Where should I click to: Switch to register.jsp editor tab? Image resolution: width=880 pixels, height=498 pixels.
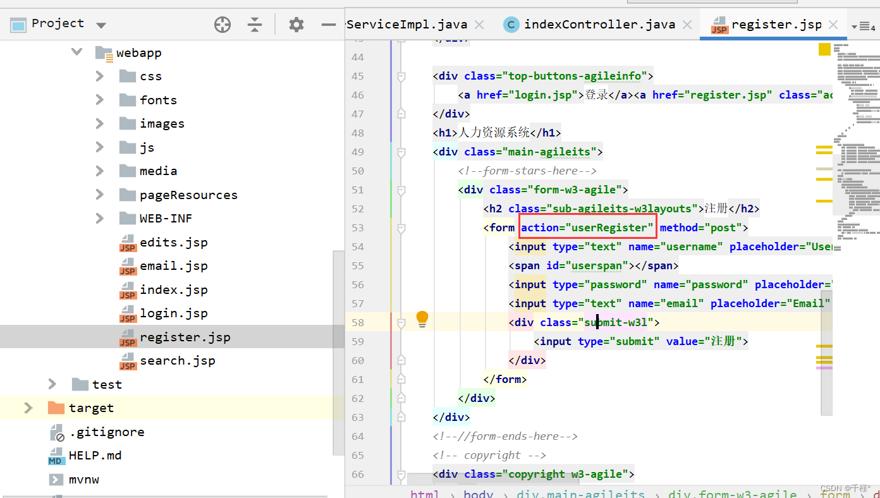(776, 25)
